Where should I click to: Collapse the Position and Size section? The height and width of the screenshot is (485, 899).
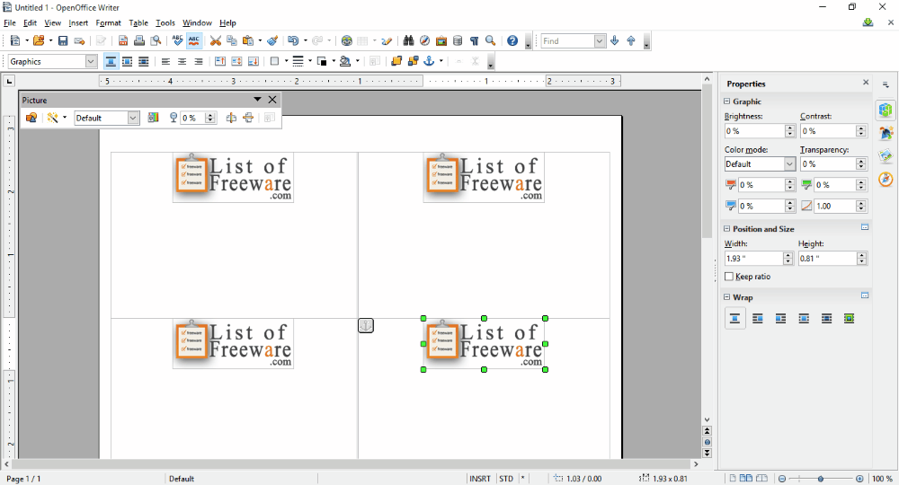727,228
